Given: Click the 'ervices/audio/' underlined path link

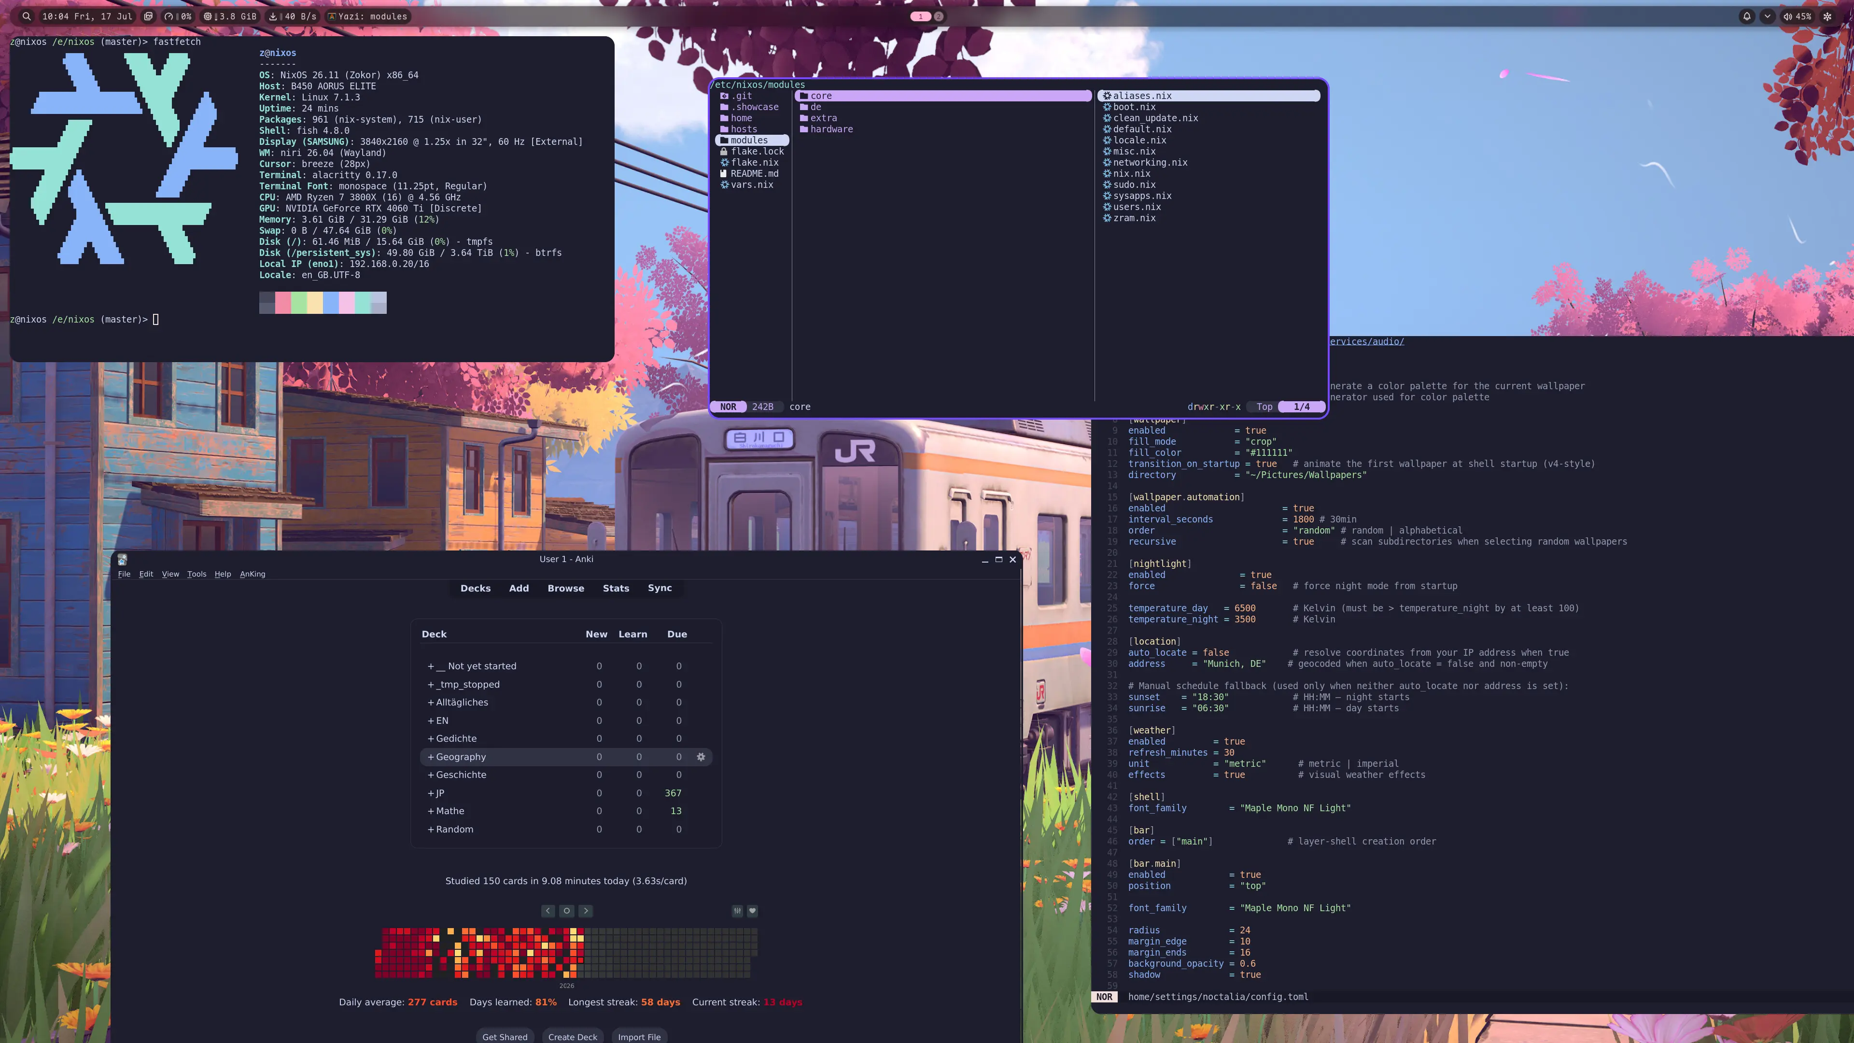Looking at the screenshot, I should coord(1367,341).
